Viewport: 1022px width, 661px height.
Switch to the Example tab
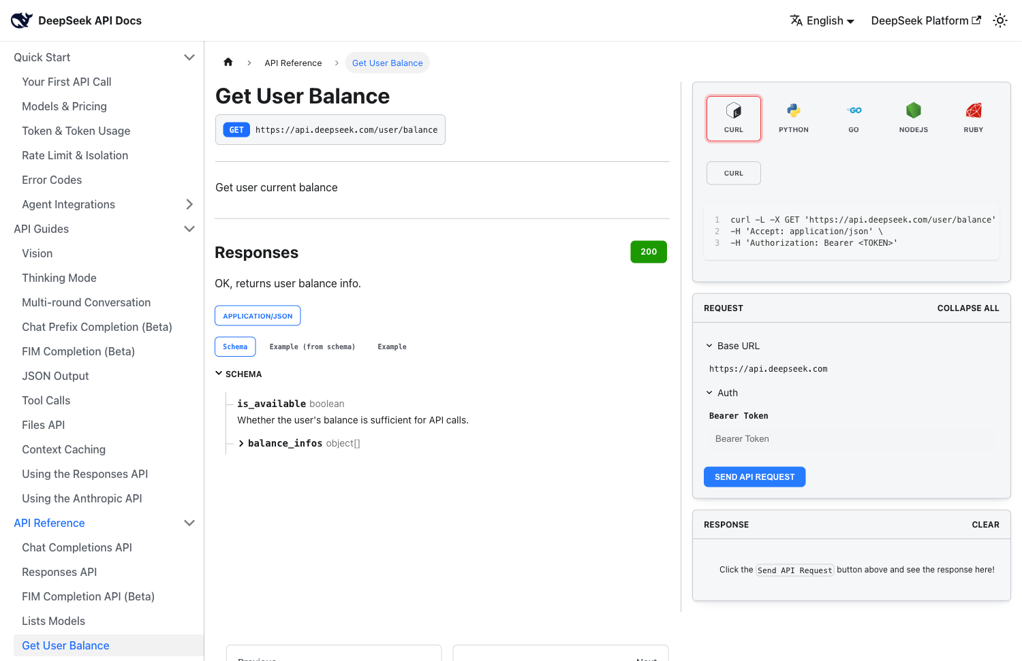(392, 346)
